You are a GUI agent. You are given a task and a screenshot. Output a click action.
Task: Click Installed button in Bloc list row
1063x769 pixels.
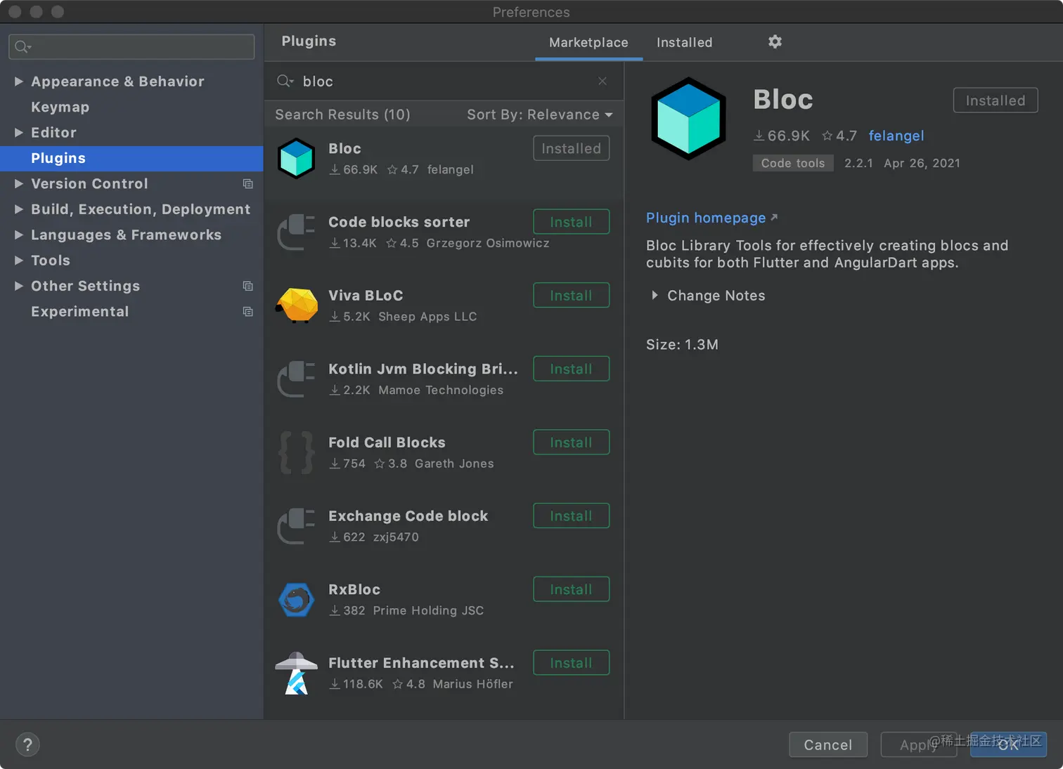click(x=571, y=148)
